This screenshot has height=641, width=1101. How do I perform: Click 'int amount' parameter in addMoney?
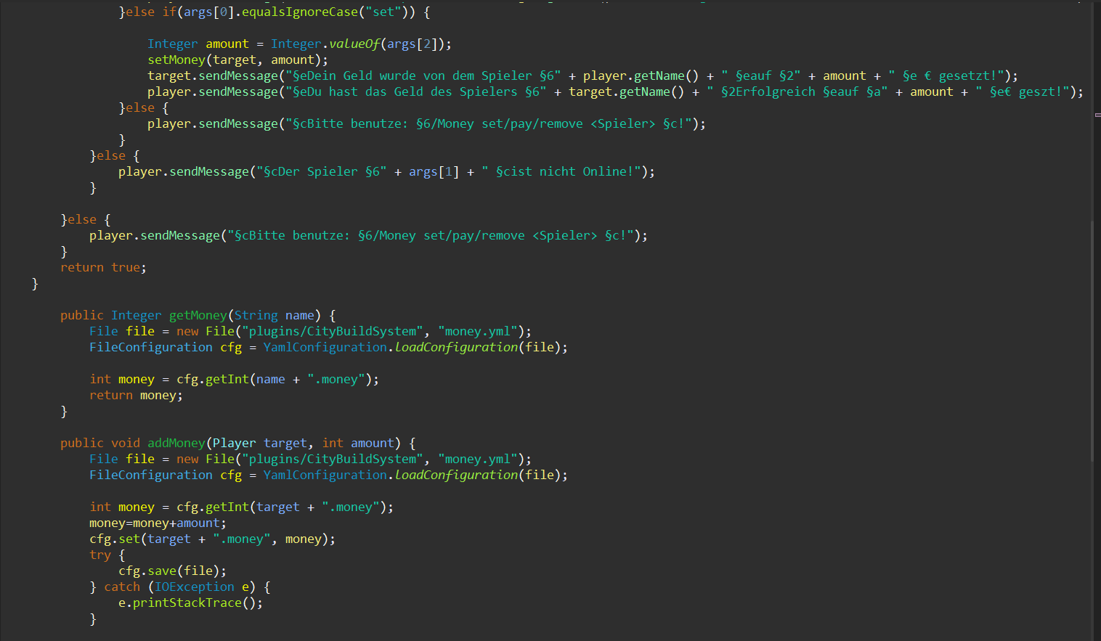click(x=357, y=443)
